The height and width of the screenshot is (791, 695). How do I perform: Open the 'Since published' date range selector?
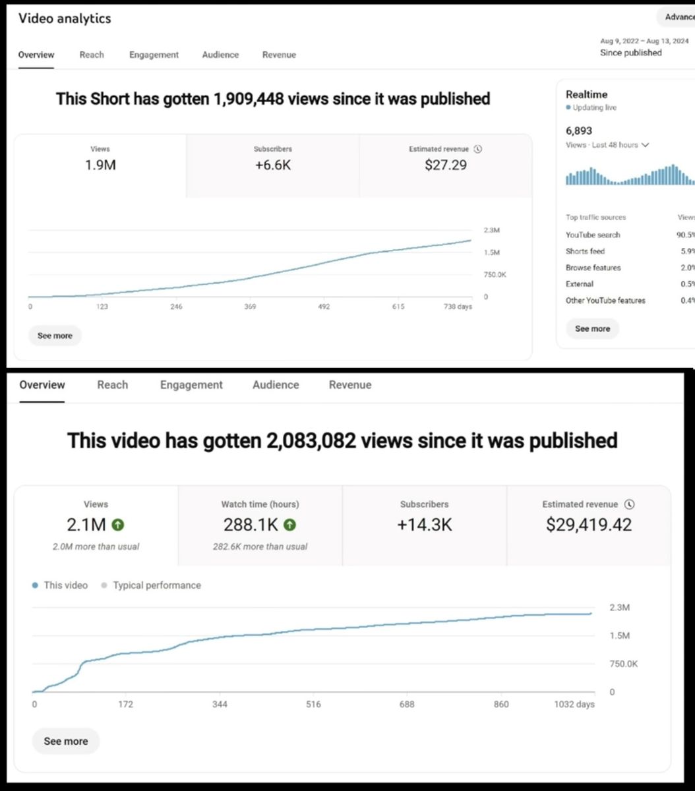[630, 53]
